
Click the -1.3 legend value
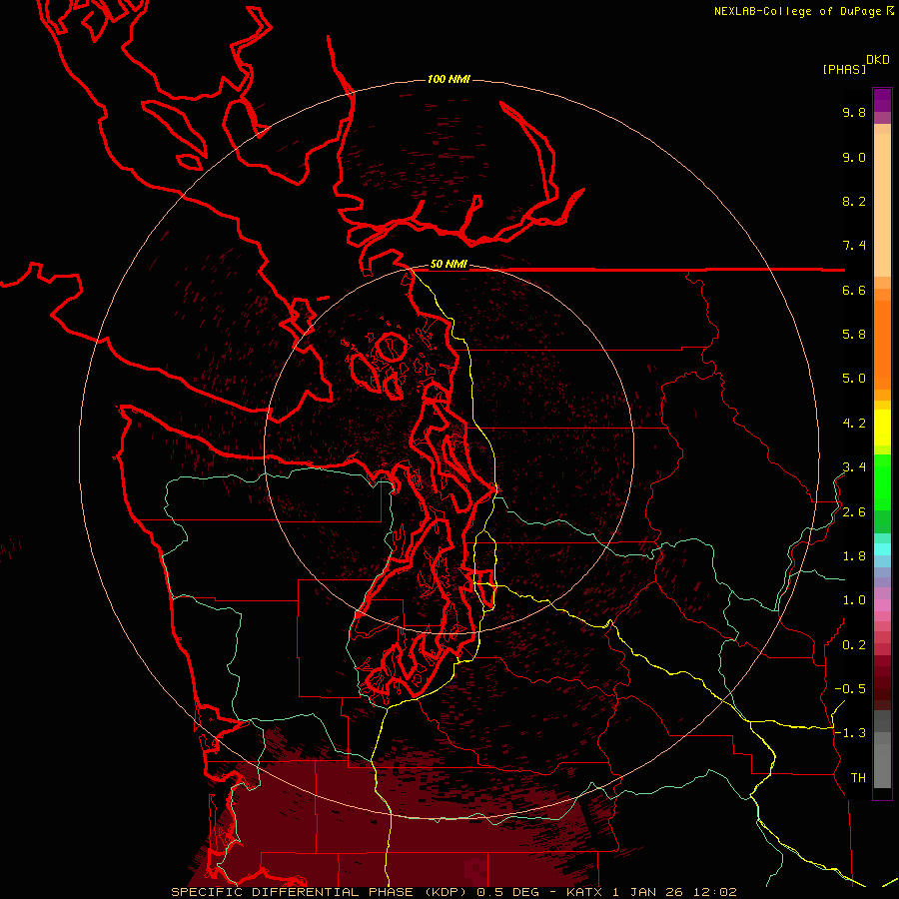pyautogui.click(x=850, y=733)
